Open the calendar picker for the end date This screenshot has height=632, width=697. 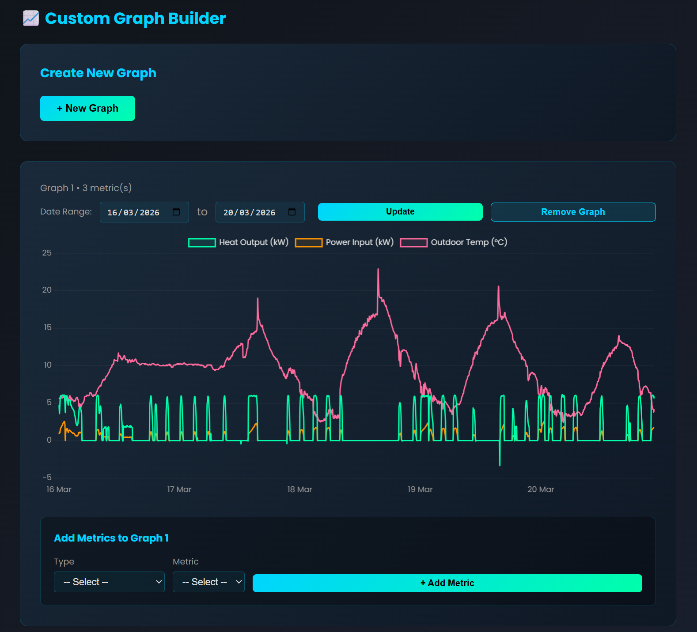[292, 212]
